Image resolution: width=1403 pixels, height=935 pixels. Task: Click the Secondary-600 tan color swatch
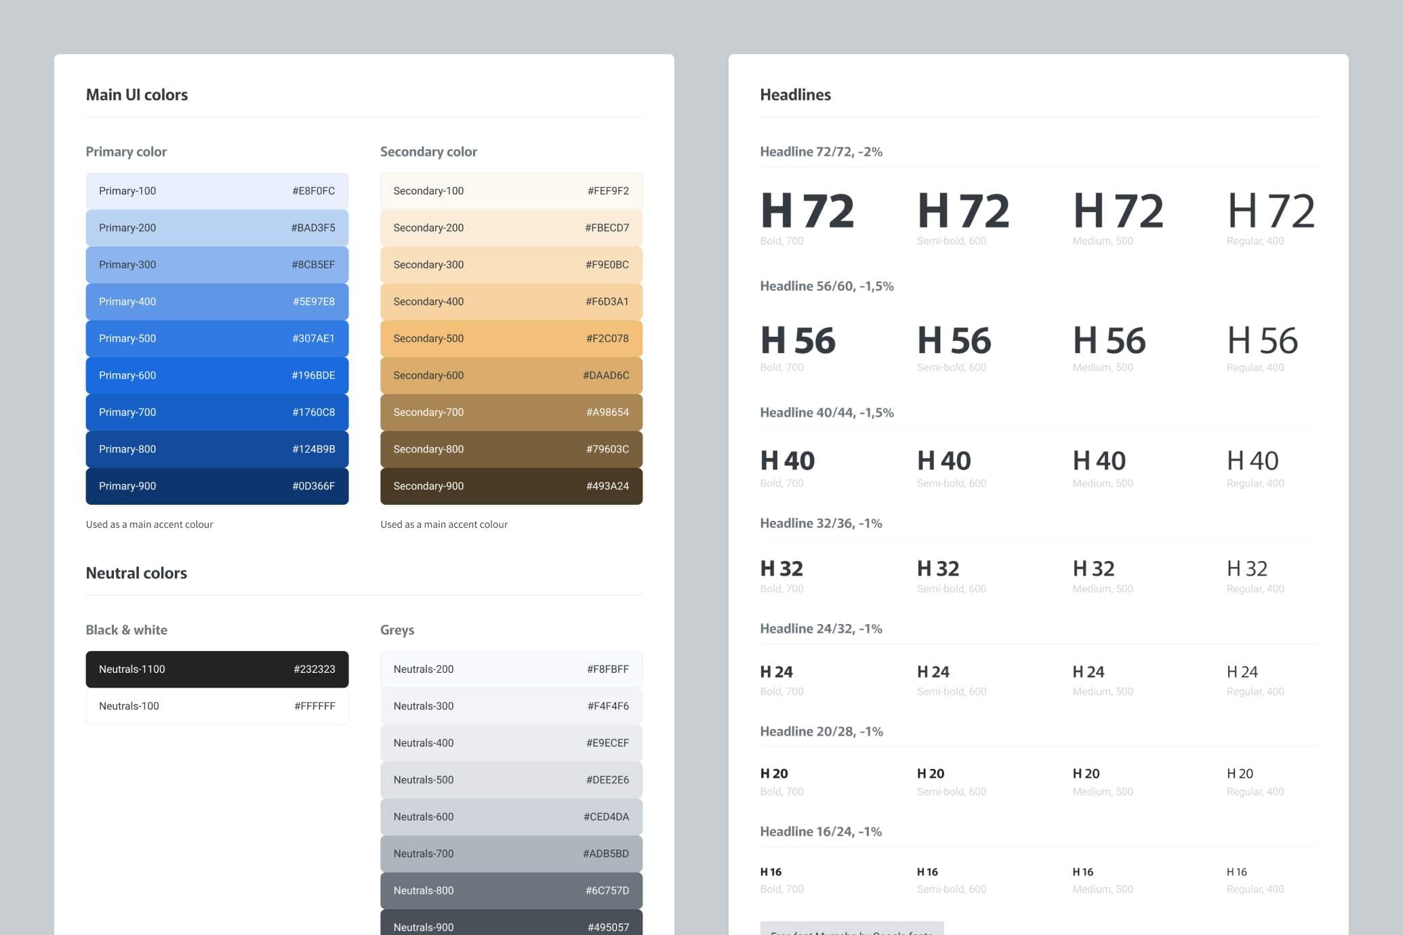(x=511, y=375)
